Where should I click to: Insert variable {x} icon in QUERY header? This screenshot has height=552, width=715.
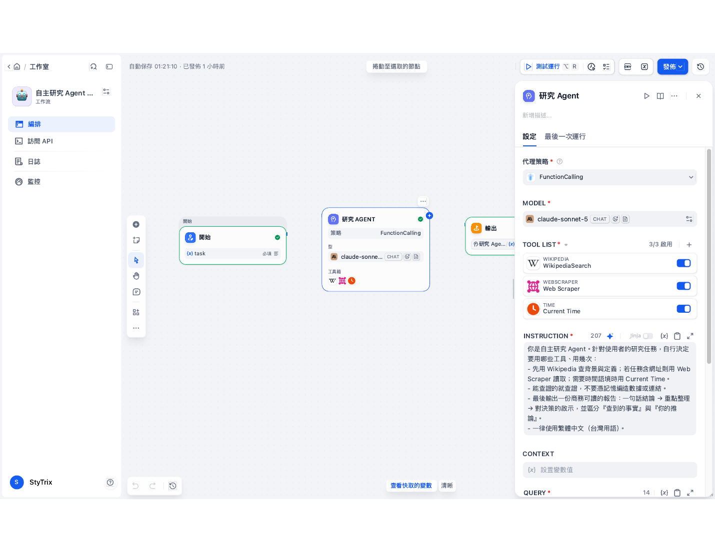point(664,493)
